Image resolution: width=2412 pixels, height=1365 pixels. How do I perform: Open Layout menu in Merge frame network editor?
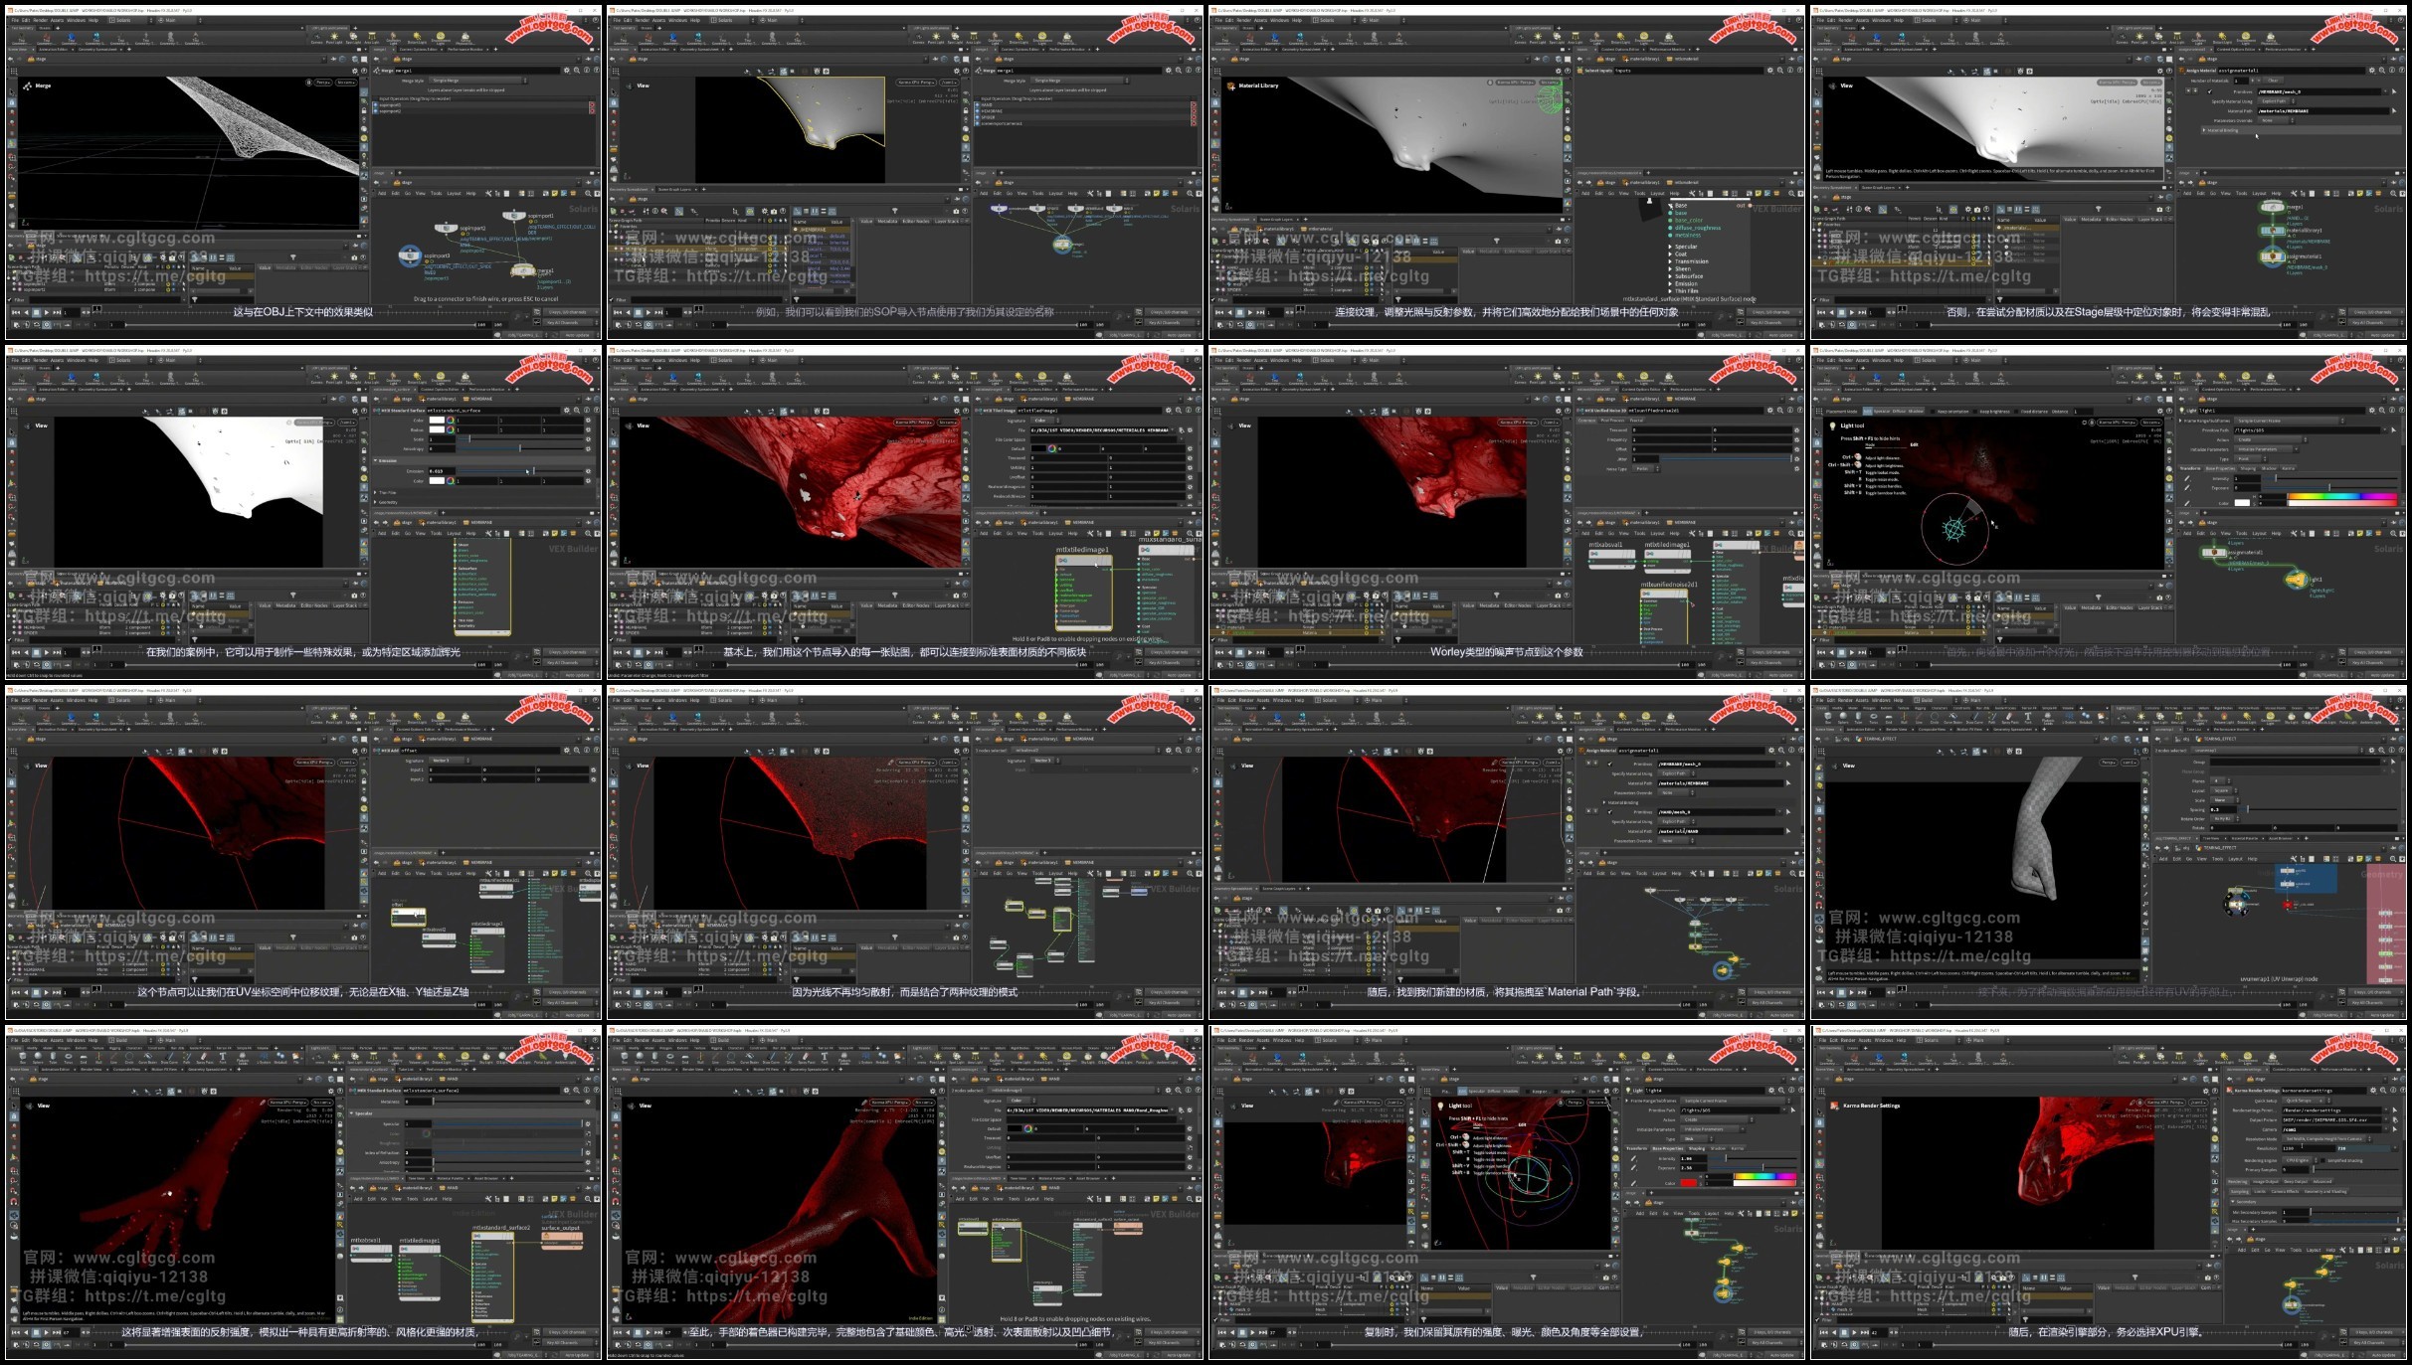pos(454,194)
